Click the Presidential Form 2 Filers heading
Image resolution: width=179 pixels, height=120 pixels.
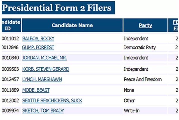click(57, 8)
